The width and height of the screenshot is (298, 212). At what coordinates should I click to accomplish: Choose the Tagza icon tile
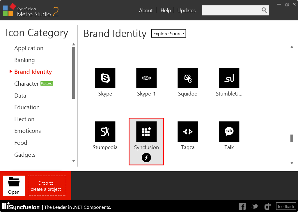[188, 132]
